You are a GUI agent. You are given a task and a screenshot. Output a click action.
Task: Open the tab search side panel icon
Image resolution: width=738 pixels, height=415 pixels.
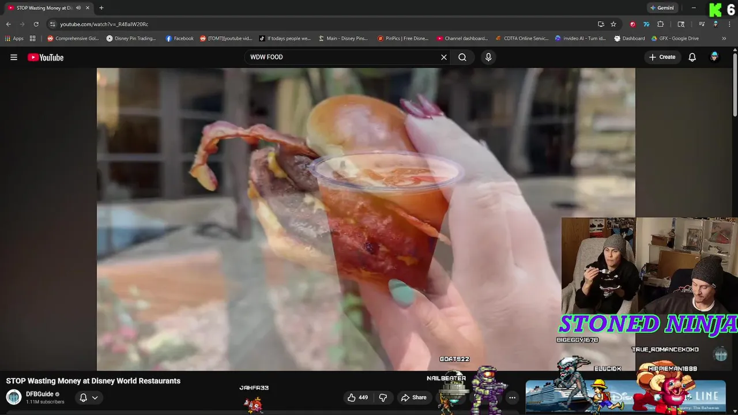point(681,24)
